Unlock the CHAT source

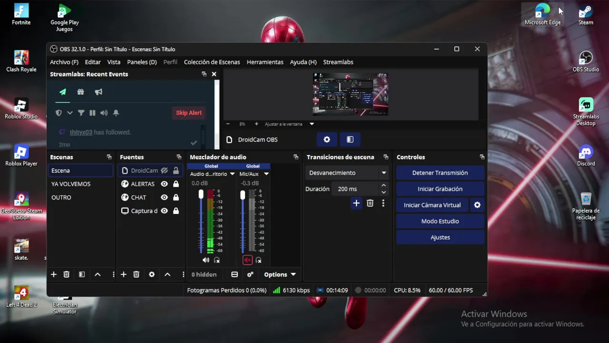176,197
